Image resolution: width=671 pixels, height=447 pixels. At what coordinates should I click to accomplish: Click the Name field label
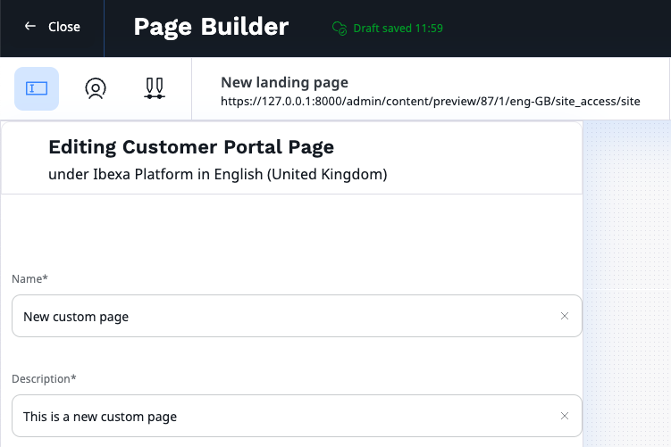click(x=29, y=279)
